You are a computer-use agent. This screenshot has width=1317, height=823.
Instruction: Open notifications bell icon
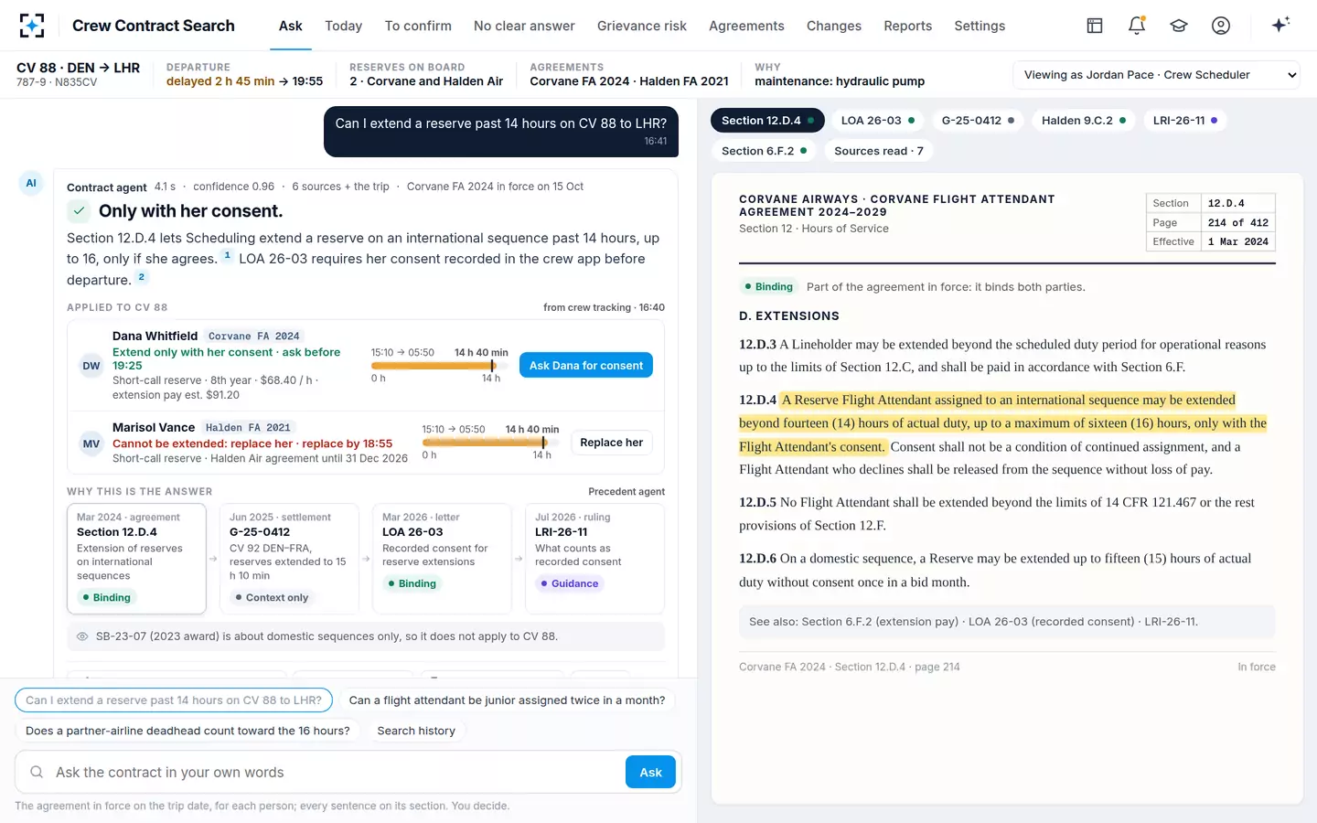(1137, 26)
